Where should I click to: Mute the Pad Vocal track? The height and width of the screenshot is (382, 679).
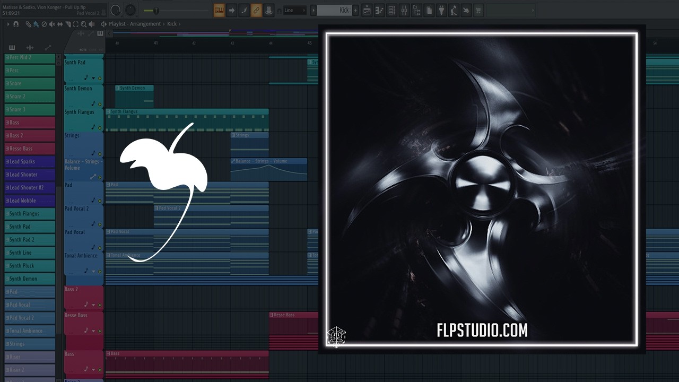click(x=100, y=247)
